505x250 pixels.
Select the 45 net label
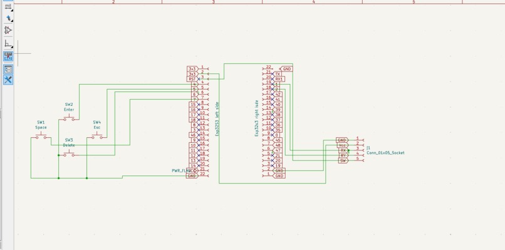click(x=278, y=140)
